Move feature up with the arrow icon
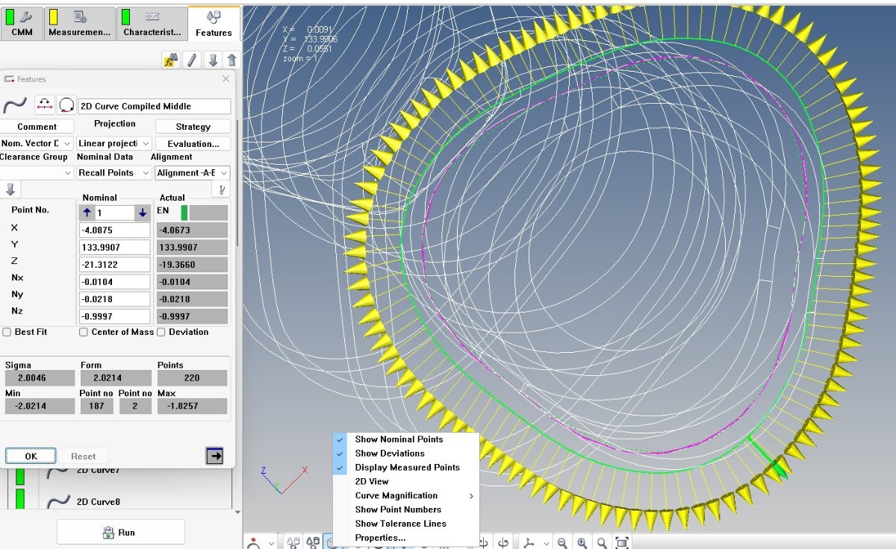This screenshot has height=549, width=896. pyautogui.click(x=231, y=60)
